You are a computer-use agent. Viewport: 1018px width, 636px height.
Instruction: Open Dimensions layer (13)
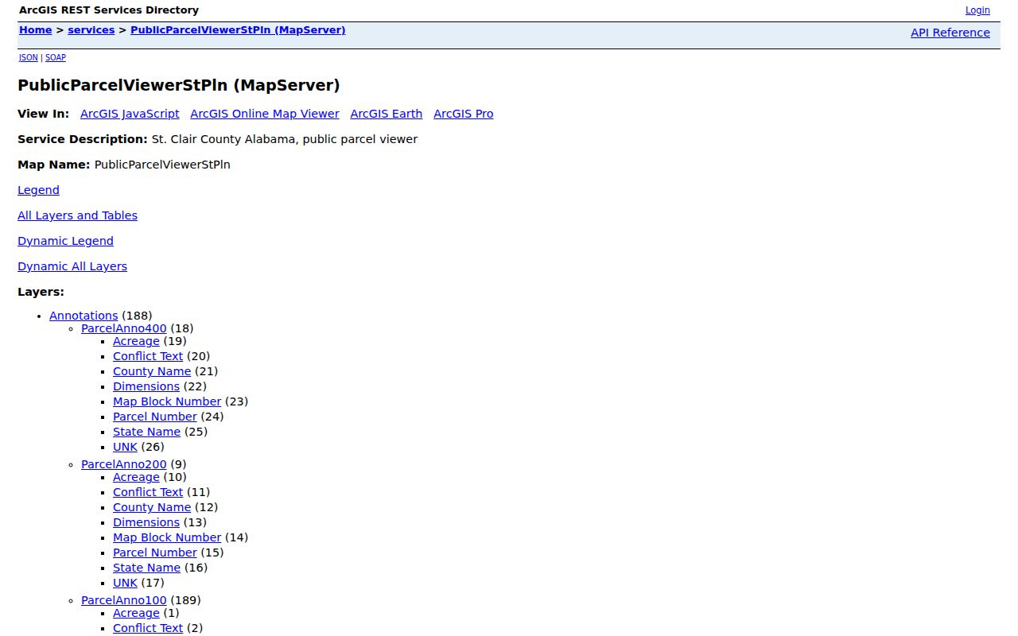pyautogui.click(x=146, y=522)
